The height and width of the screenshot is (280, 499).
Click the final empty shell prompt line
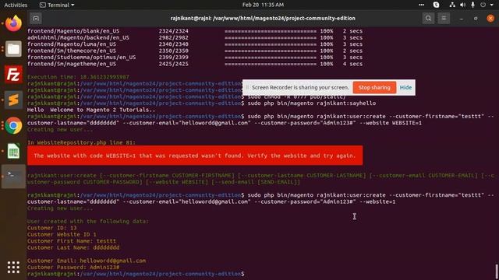tap(136, 274)
